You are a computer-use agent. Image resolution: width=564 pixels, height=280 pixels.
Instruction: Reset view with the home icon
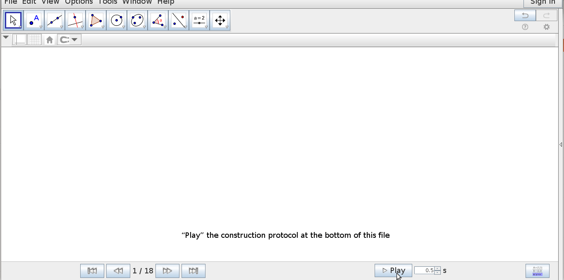(50, 40)
